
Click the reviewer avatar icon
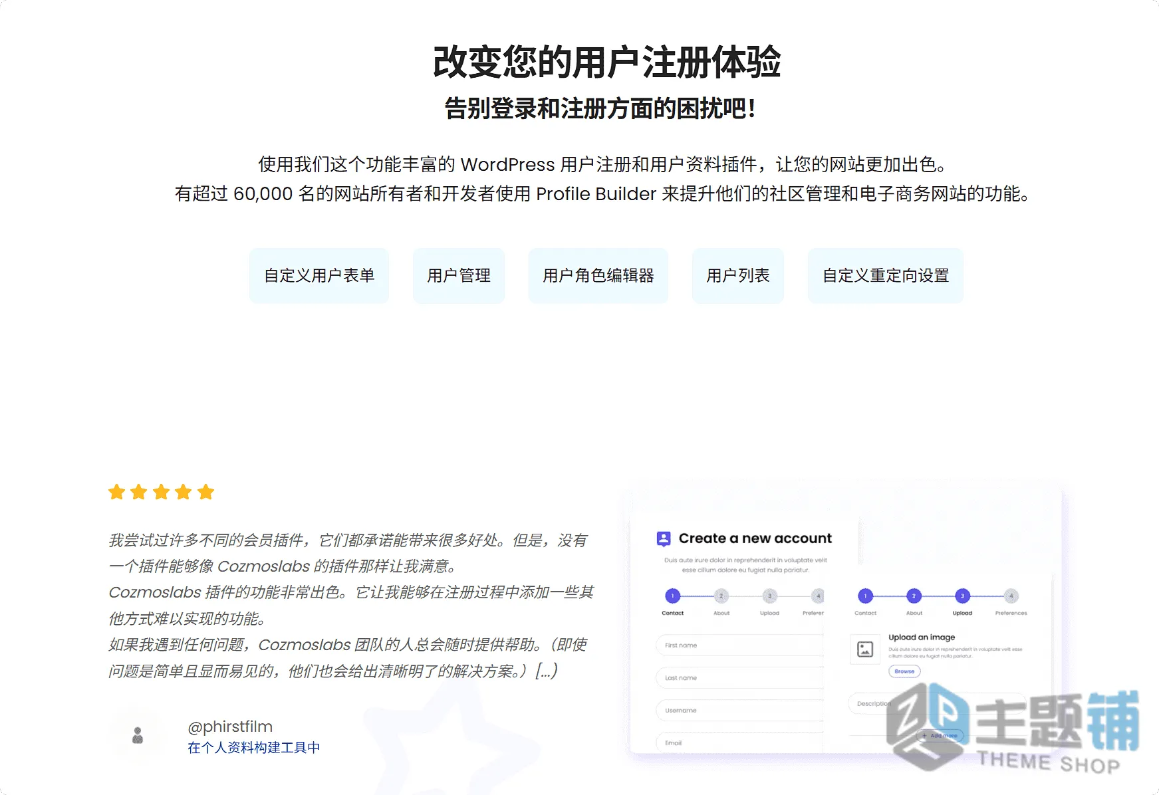(x=138, y=735)
